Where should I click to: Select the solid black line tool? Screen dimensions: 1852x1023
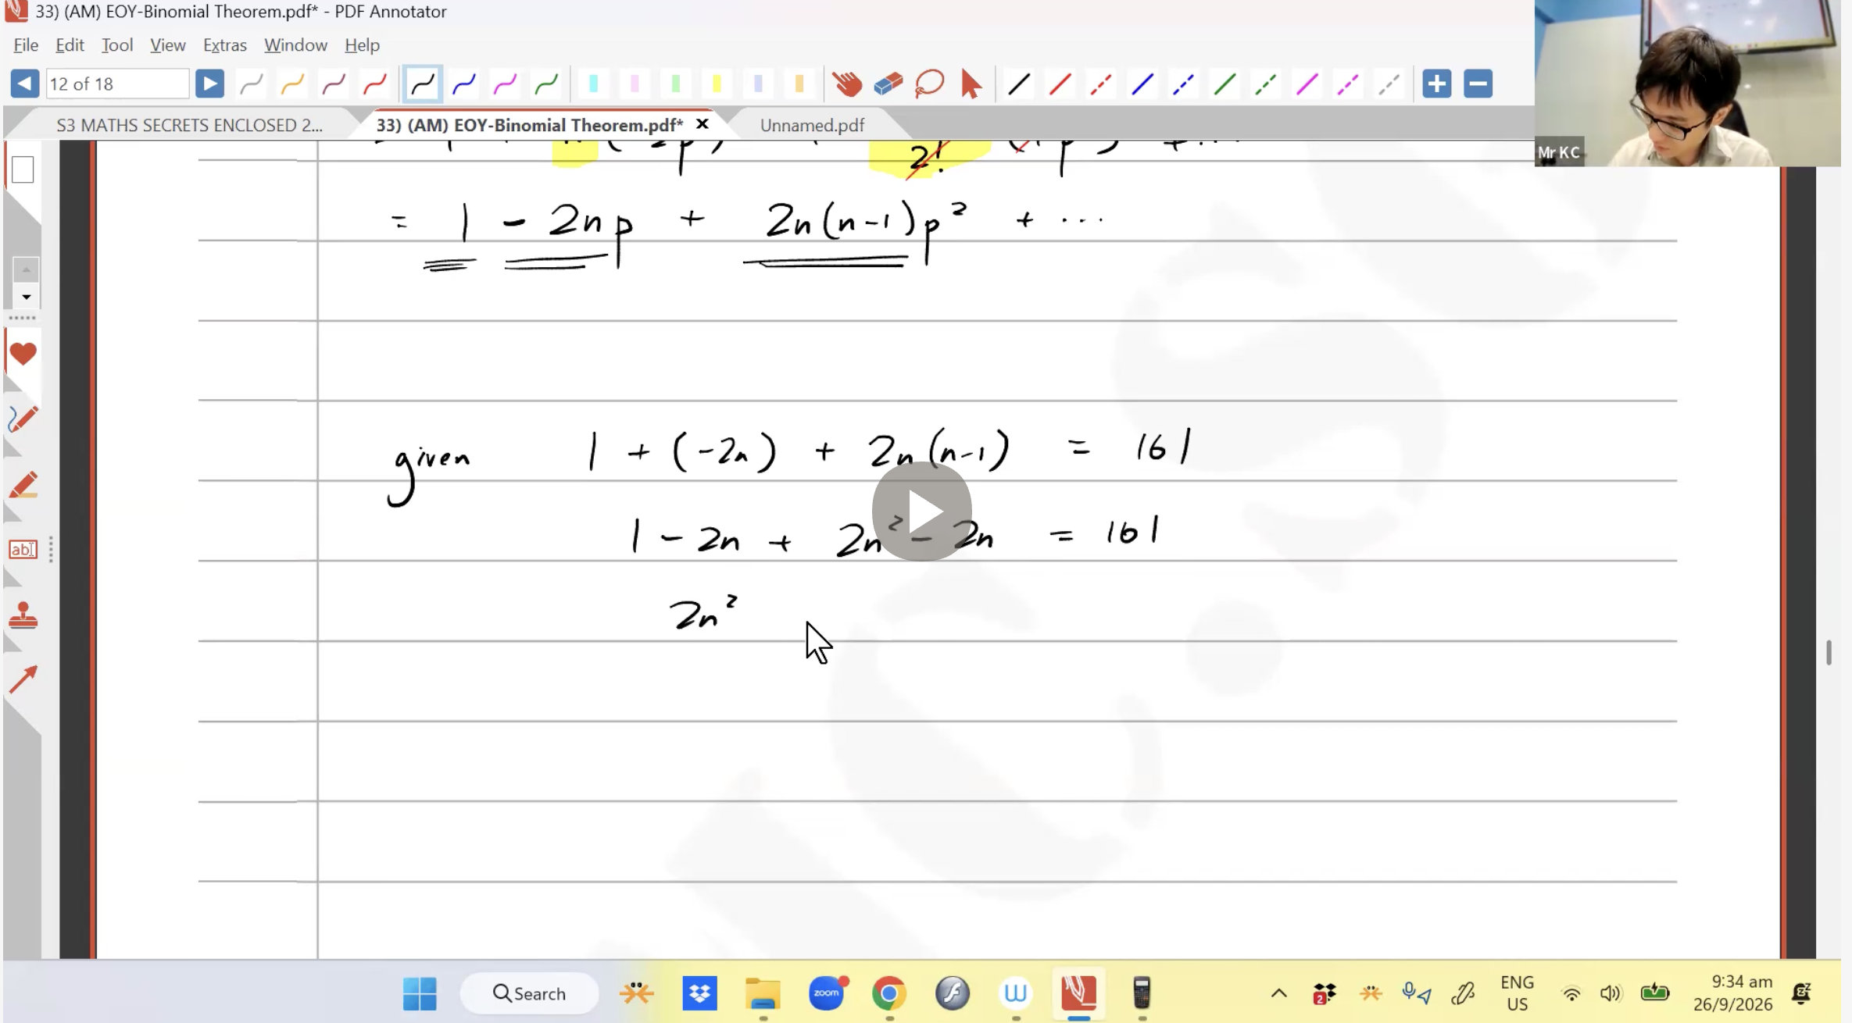1018,84
